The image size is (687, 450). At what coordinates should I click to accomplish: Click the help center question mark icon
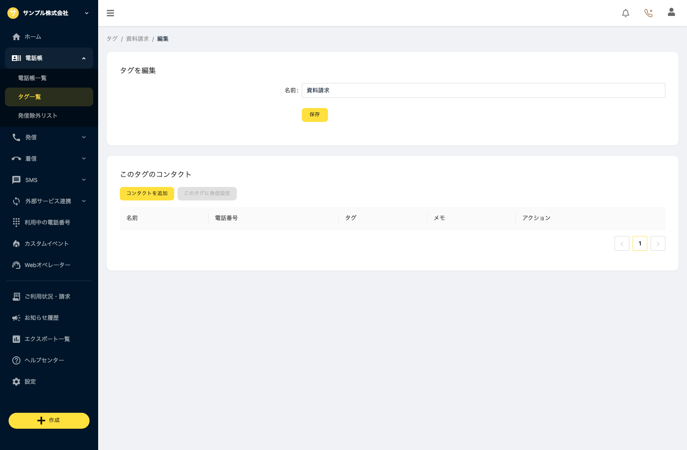point(16,360)
